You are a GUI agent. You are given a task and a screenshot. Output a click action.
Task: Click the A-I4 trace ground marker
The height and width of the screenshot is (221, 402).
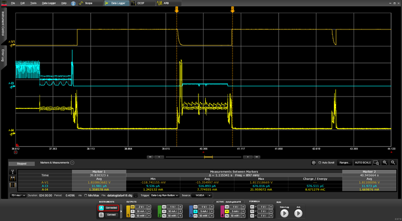click(12, 134)
